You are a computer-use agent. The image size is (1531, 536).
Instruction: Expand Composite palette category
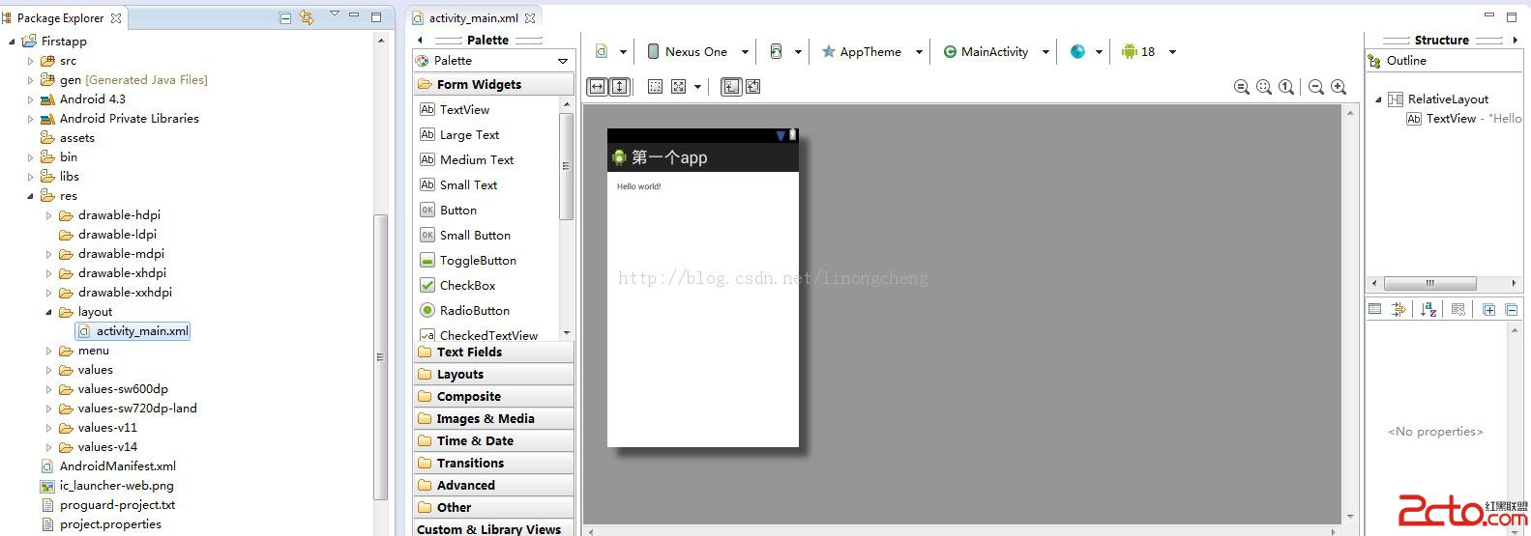pos(494,396)
